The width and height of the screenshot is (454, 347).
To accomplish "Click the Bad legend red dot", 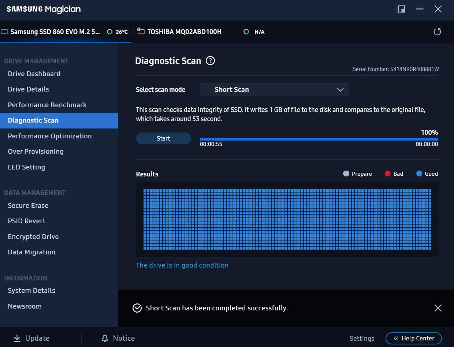I will (x=388, y=174).
